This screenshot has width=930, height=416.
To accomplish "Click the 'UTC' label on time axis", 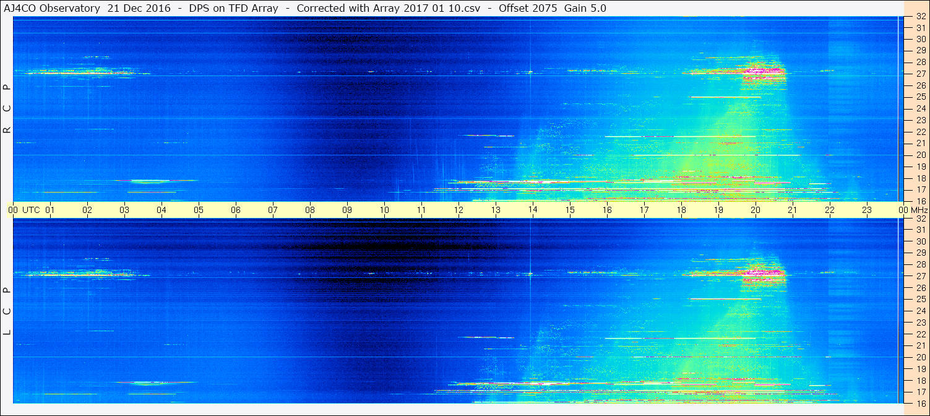I will [32, 210].
